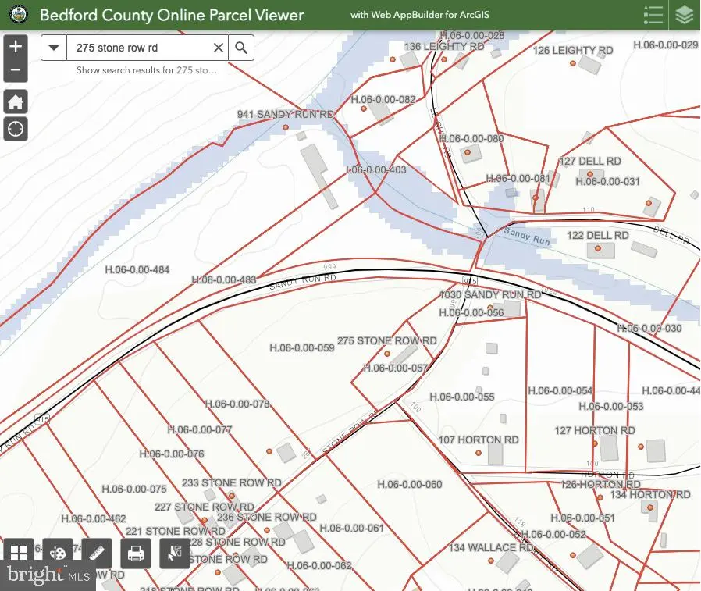Open the Print widget

coord(136,553)
